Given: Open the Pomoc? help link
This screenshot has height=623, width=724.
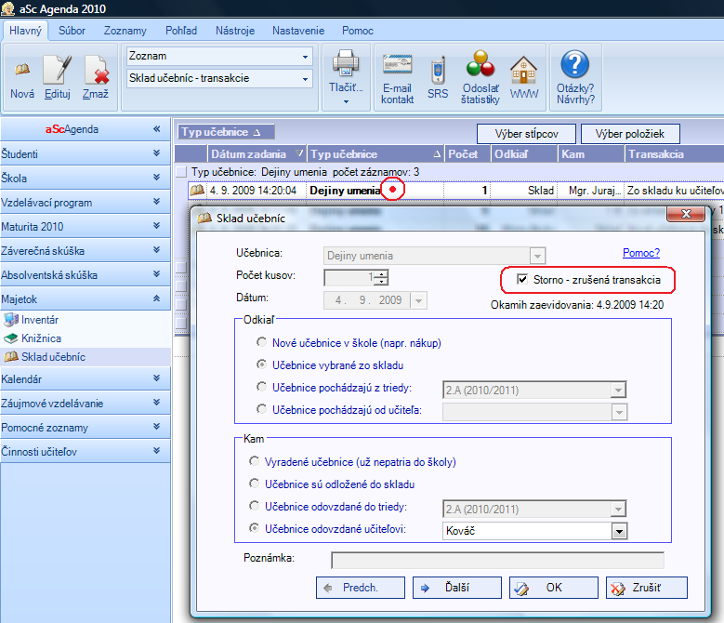Looking at the screenshot, I should tap(641, 253).
